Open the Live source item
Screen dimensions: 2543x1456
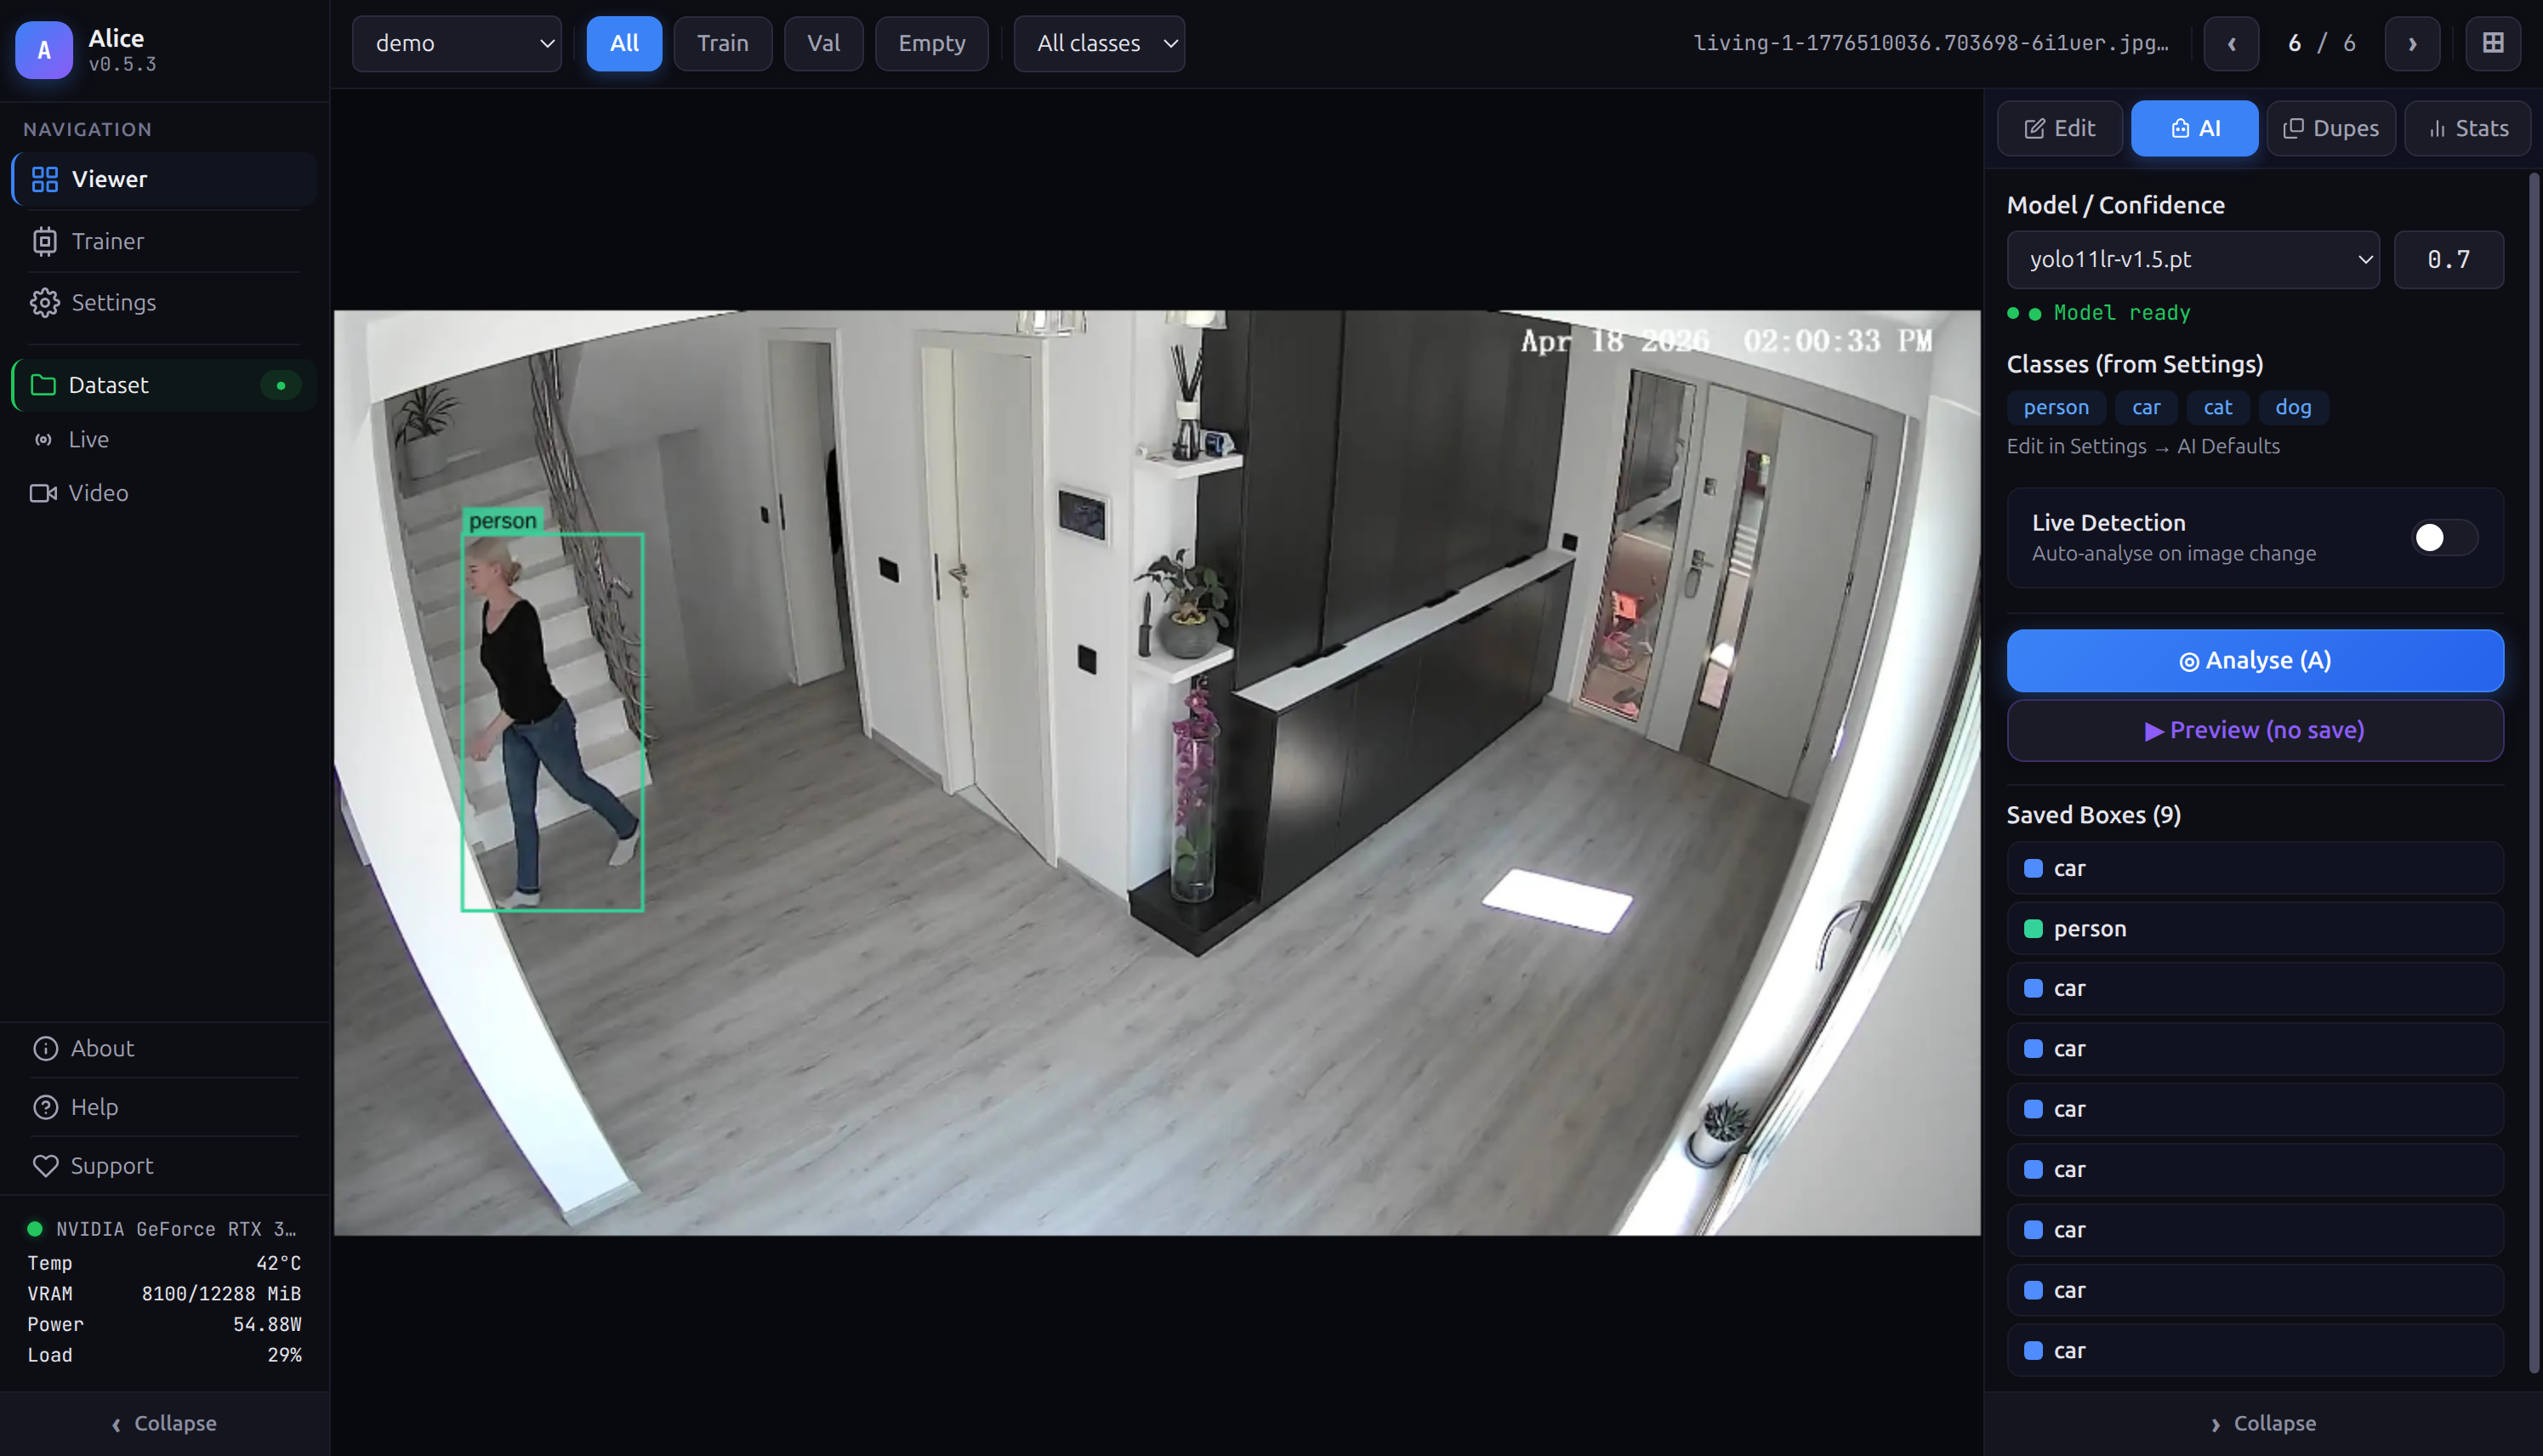tap(88, 439)
